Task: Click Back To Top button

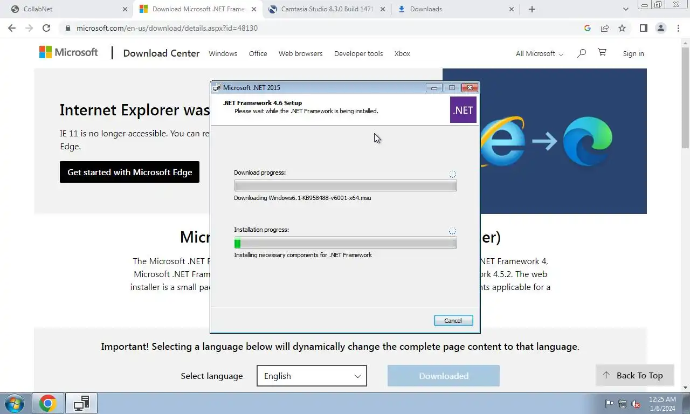Action: click(634, 375)
